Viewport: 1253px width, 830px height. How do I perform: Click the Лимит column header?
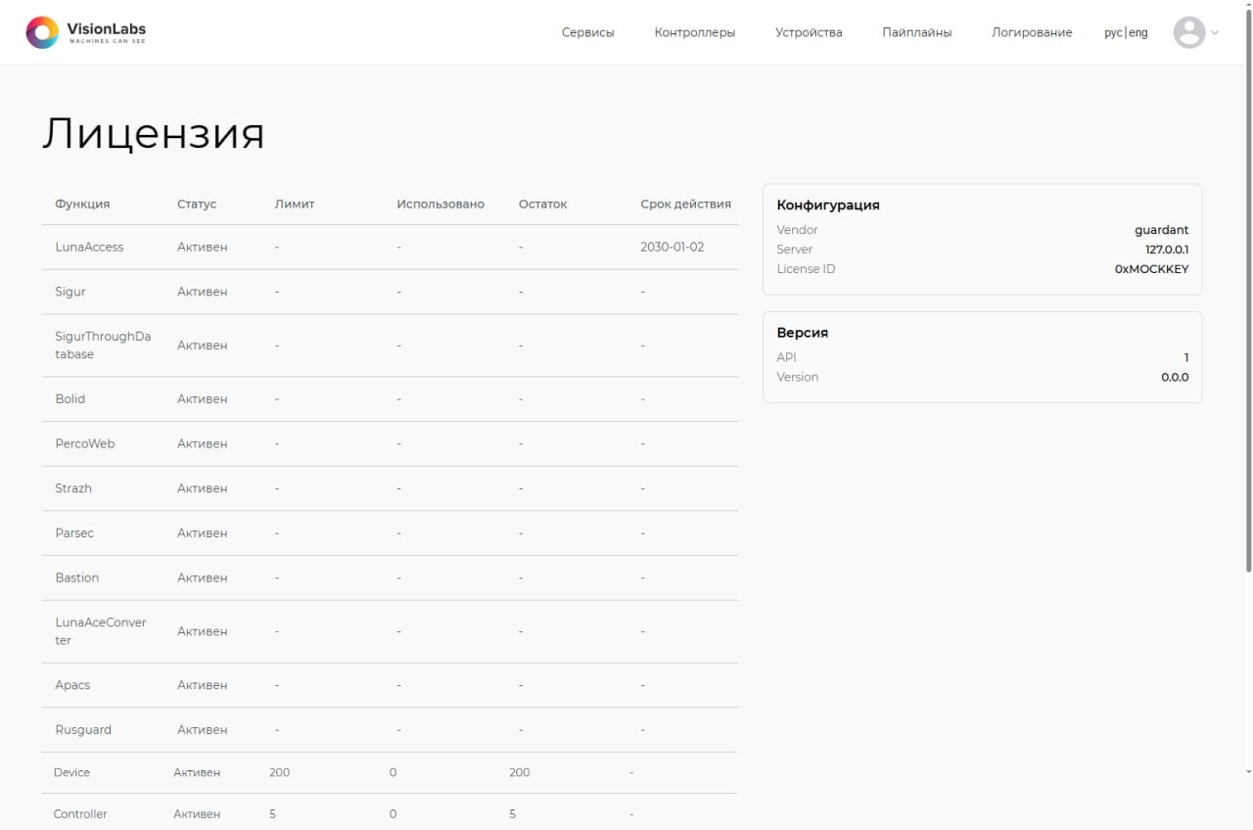(x=295, y=204)
